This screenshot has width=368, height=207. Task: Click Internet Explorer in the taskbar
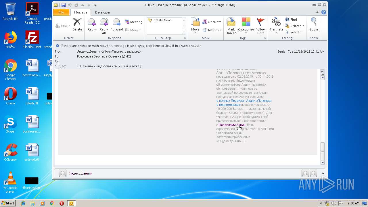pos(23,203)
